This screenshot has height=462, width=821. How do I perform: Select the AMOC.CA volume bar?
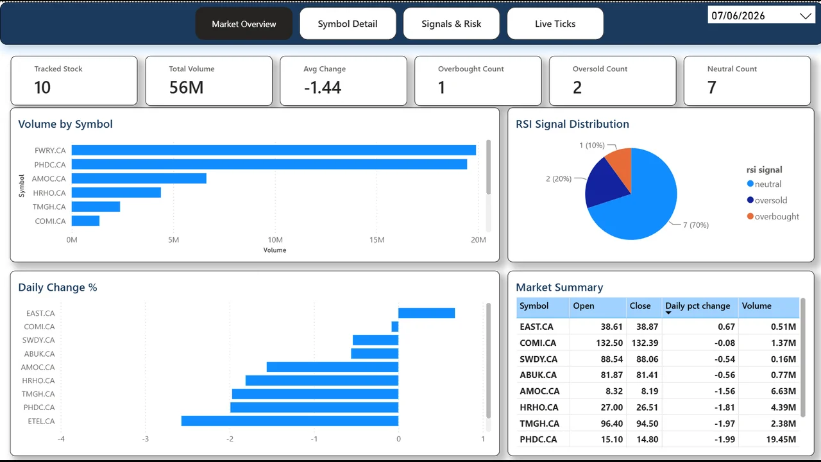tap(139, 178)
